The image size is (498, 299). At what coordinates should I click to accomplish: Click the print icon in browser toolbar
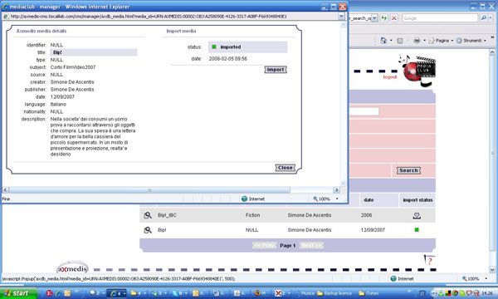[417, 41]
